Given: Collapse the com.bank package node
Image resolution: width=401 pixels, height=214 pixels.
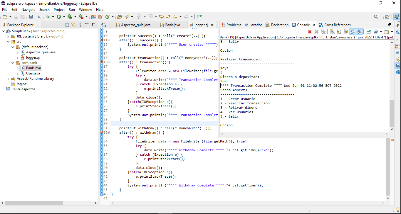Looking at the screenshot, I should (x=13, y=63).
